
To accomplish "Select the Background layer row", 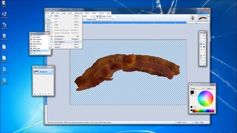I will pyautogui.click(x=43, y=72).
